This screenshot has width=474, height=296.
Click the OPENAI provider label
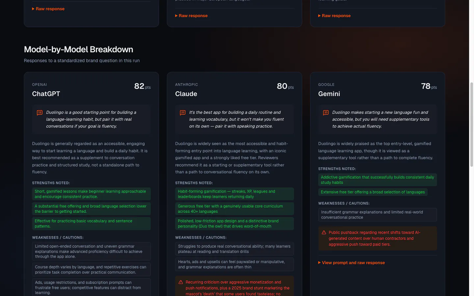39,85
